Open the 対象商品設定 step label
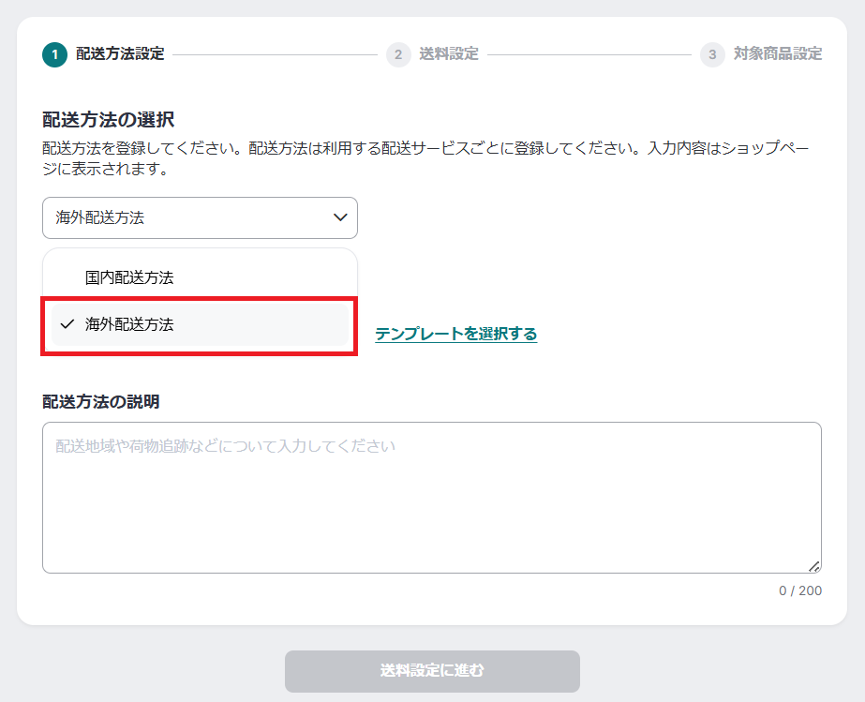 pos(778,54)
